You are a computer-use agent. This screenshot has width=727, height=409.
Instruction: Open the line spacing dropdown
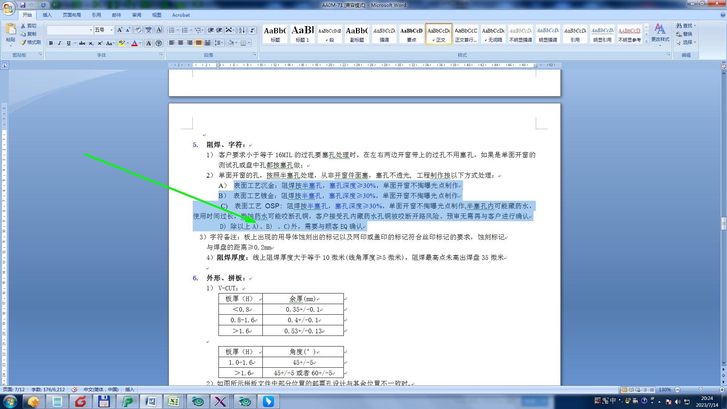tap(218, 43)
